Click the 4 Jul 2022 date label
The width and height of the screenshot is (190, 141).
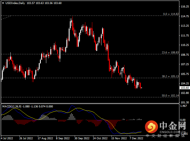(x=7, y=138)
